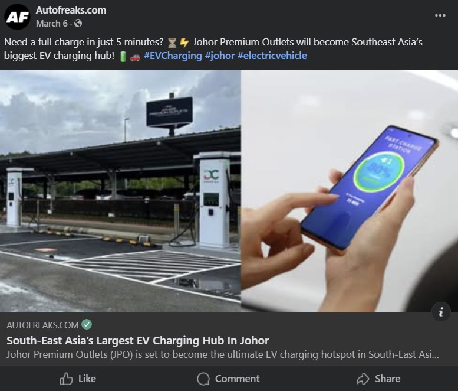458x391 pixels.
Task: Click the Share arrow icon
Action: tap(363, 379)
